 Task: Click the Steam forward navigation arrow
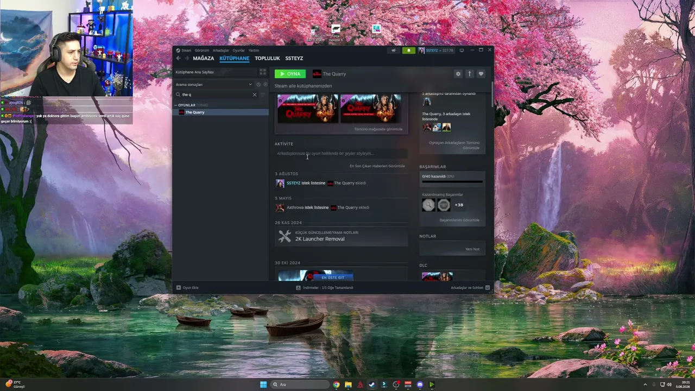tap(187, 58)
